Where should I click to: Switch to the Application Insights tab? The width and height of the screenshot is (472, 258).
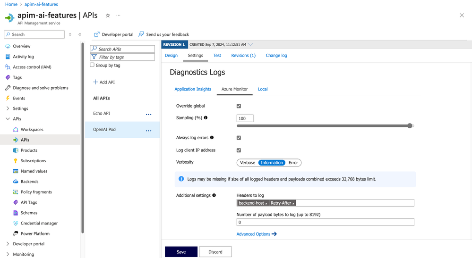pyautogui.click(x=193, y=89)
